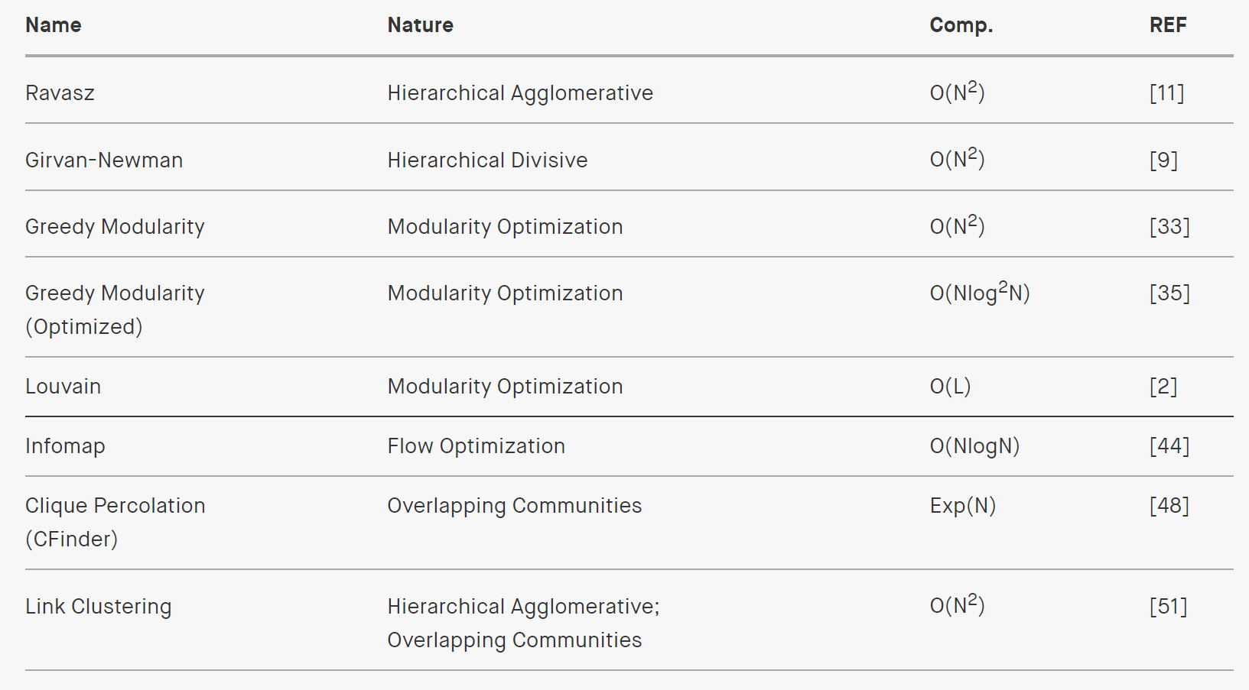Click the Infomap name cell
The height and width of the screenshot is (690, 1249).
pos(65,446)
